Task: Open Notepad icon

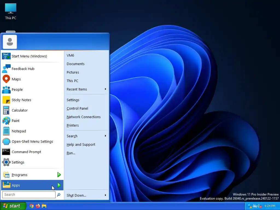Action: click(6, 131)
